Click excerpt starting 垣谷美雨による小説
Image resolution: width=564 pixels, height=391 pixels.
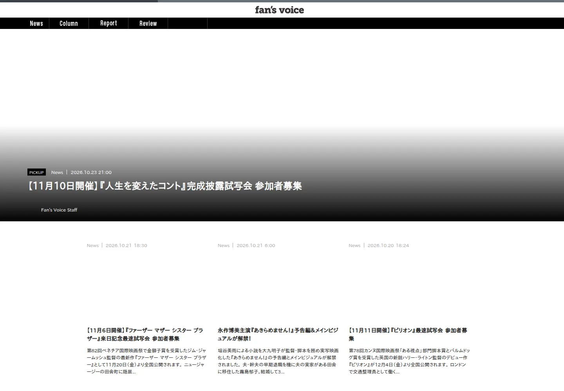point(278,361)
